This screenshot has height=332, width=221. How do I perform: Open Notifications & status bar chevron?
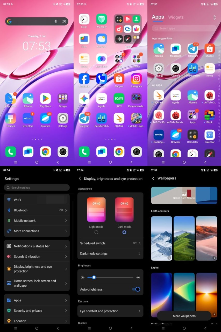tap(66, 246)
